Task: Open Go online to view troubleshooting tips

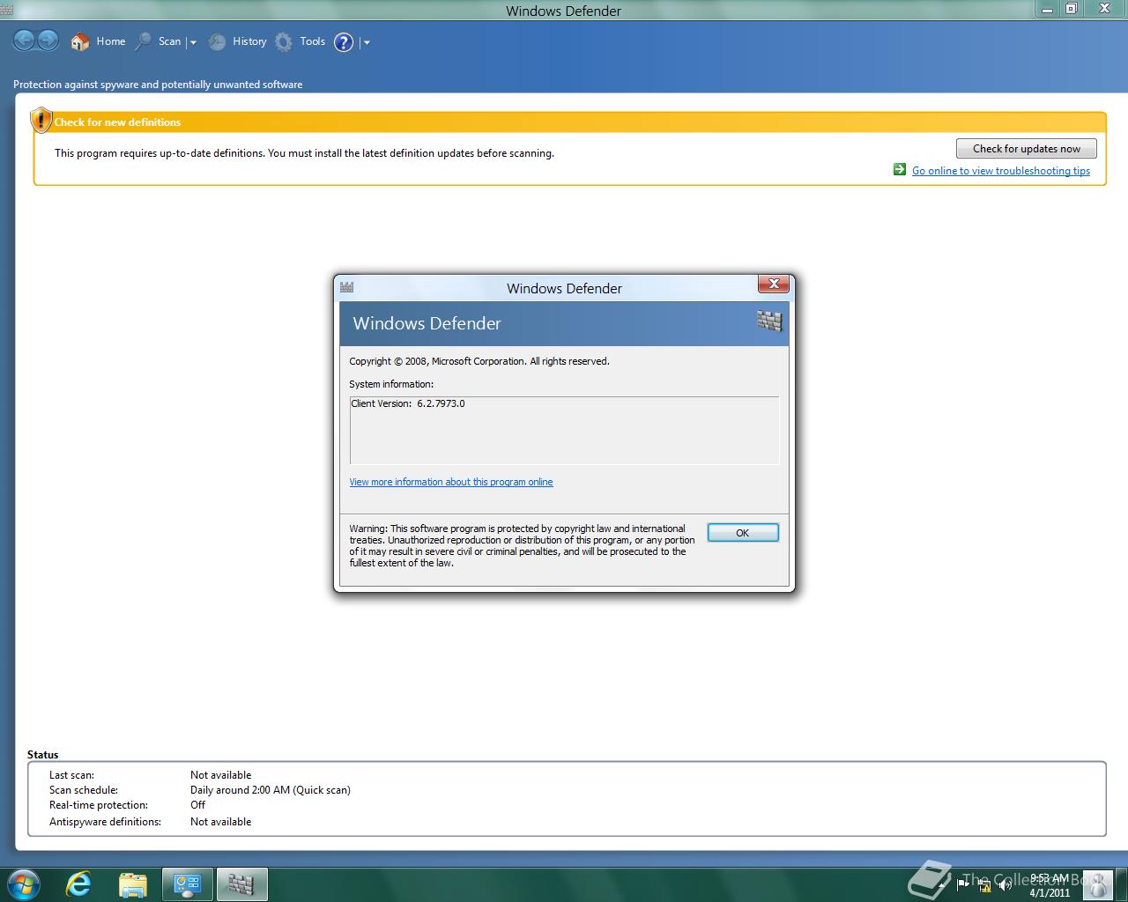Action: click(x=1001, y=171)
